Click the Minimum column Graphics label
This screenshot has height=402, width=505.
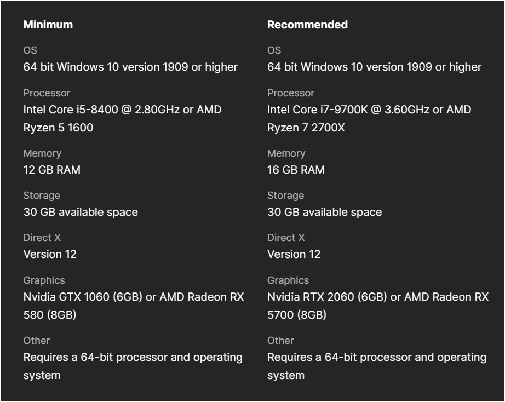(x=44, y=280)
